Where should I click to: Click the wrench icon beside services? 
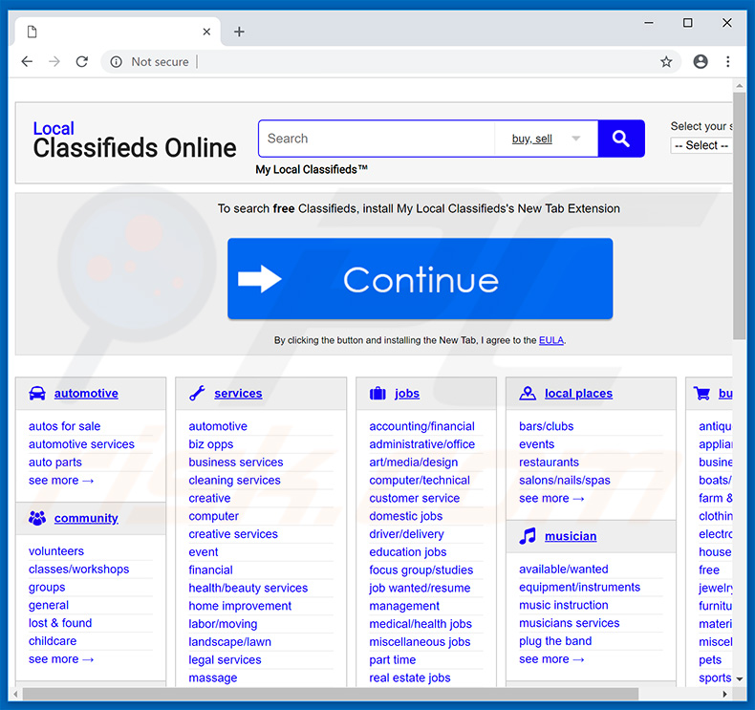coord(198,394)
